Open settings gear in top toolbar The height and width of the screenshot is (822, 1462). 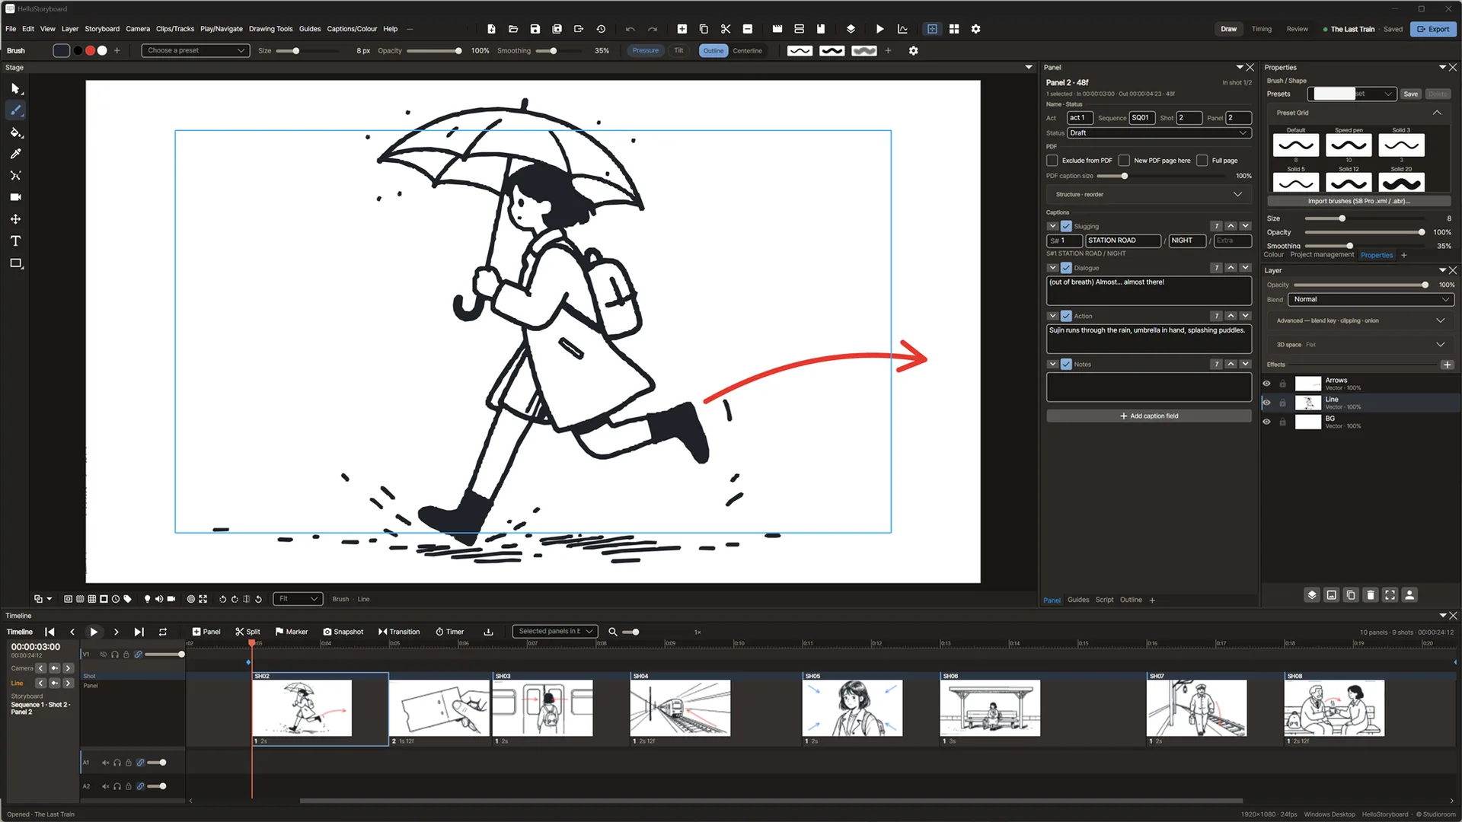[x=975, y=29]
